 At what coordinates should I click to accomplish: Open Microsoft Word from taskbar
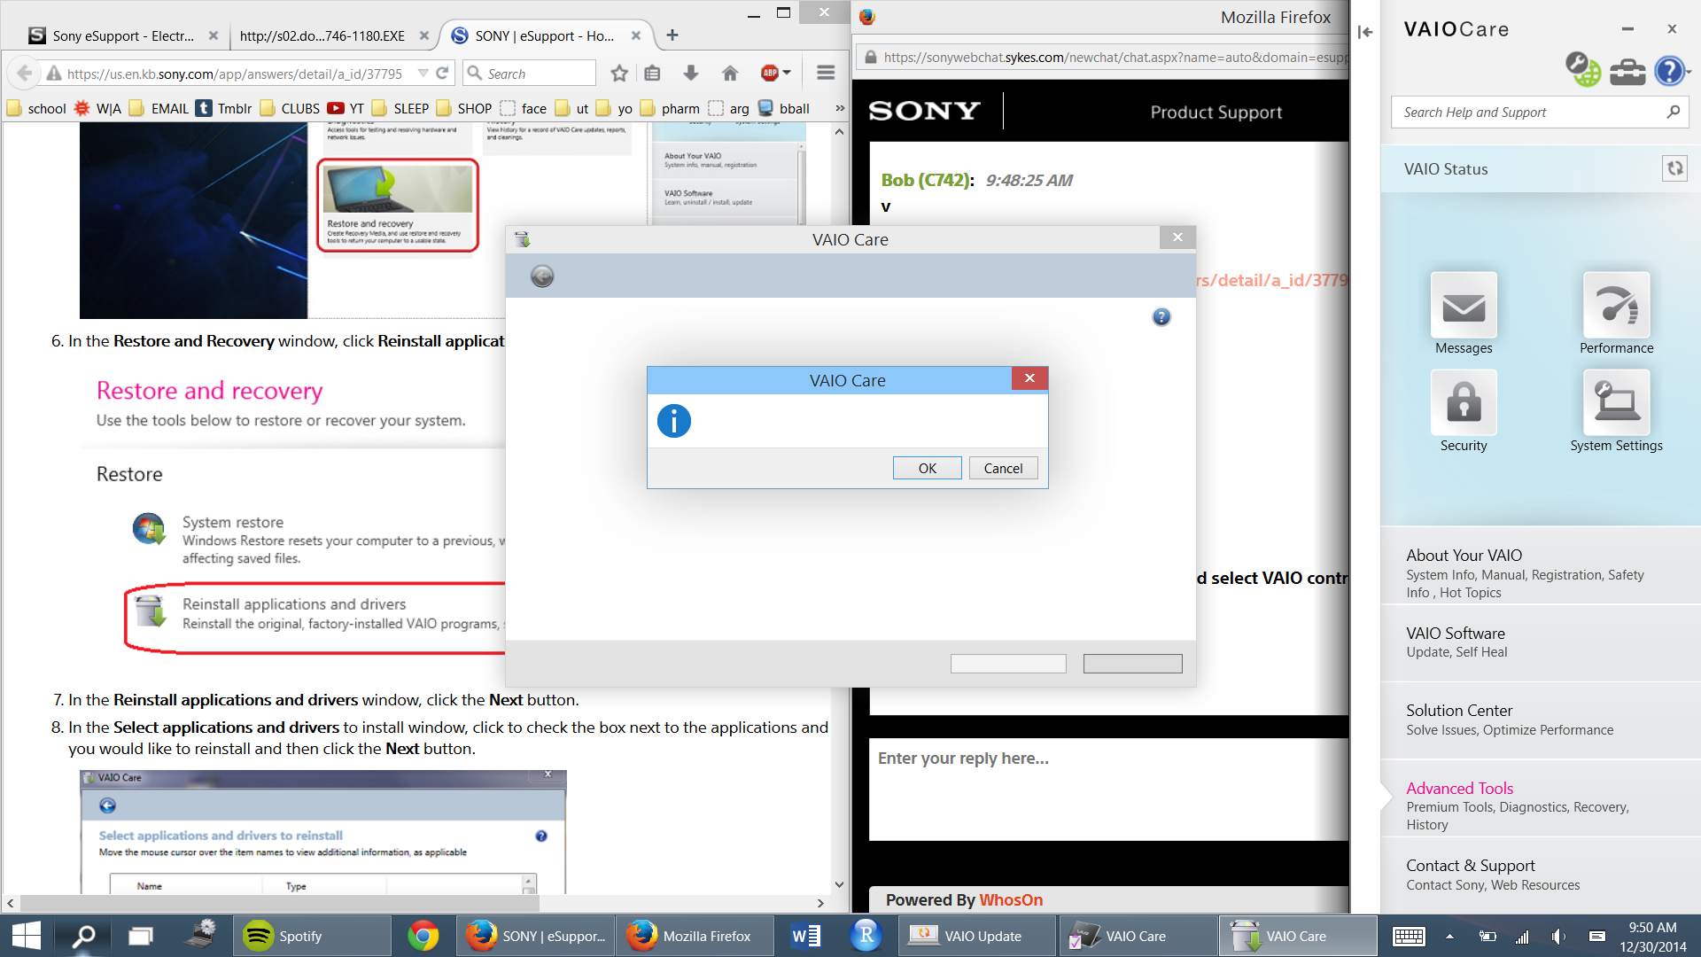point(805,936)
